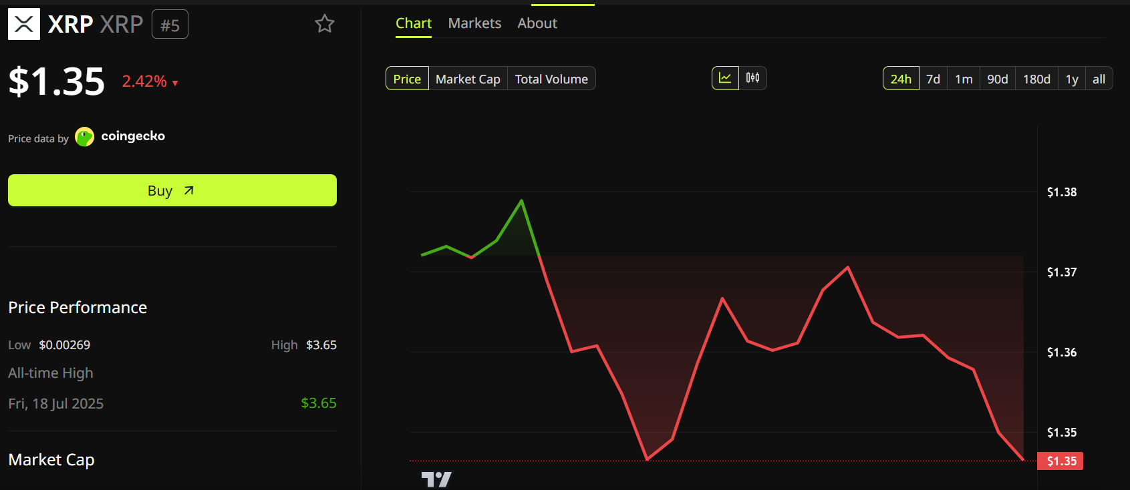
Task: Switch to line chart view icon
Action: pyautogui.click(x=725, y=78)
